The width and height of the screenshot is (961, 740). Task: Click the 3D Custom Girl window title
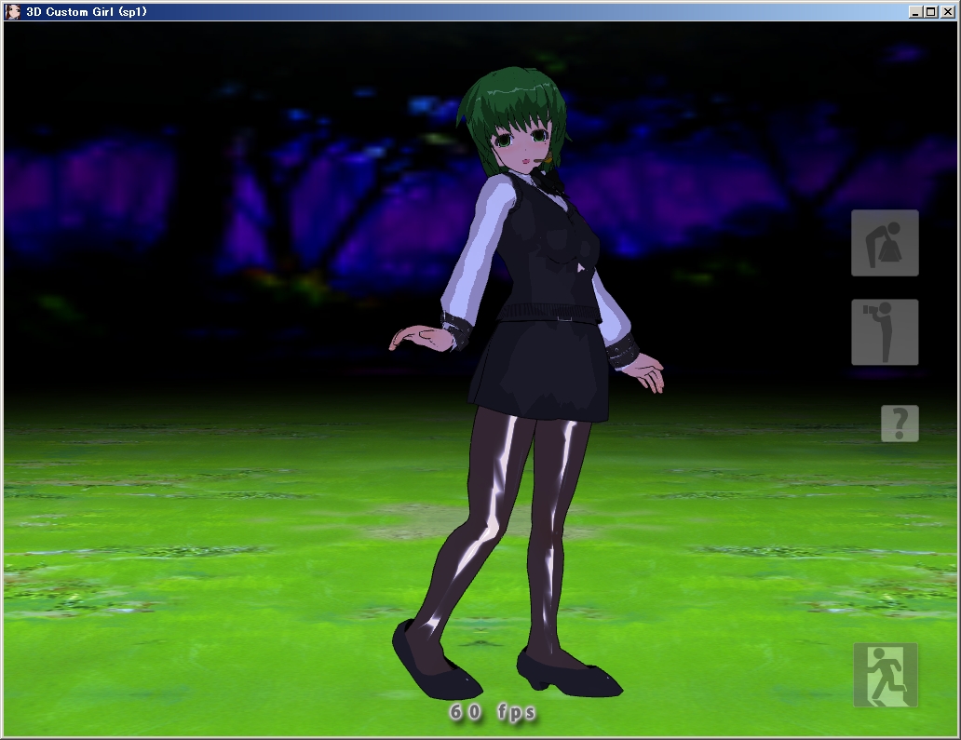click(x=87, y=12)
